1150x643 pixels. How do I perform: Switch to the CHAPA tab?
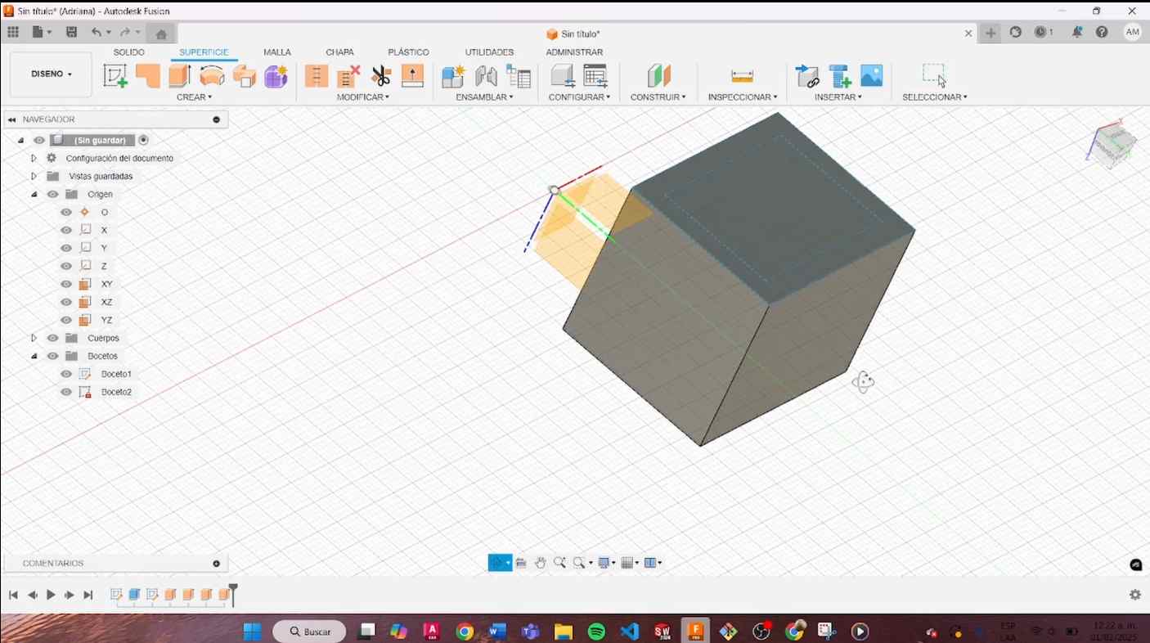coord(339,52)
